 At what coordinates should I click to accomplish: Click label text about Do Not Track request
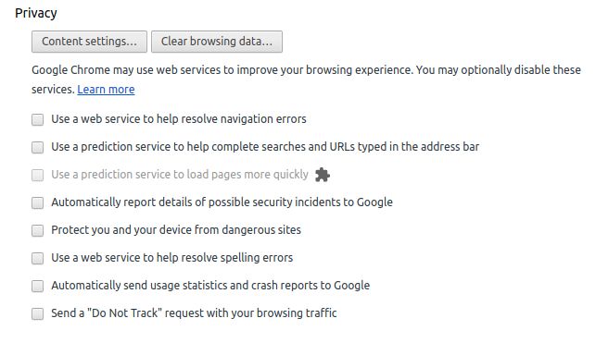tap(194, 313)
